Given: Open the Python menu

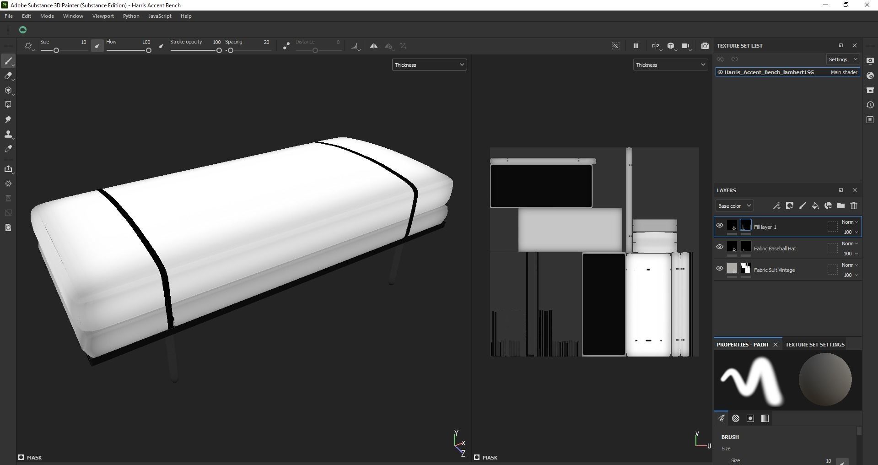Looking at the screenshot, I should [131, 16].
